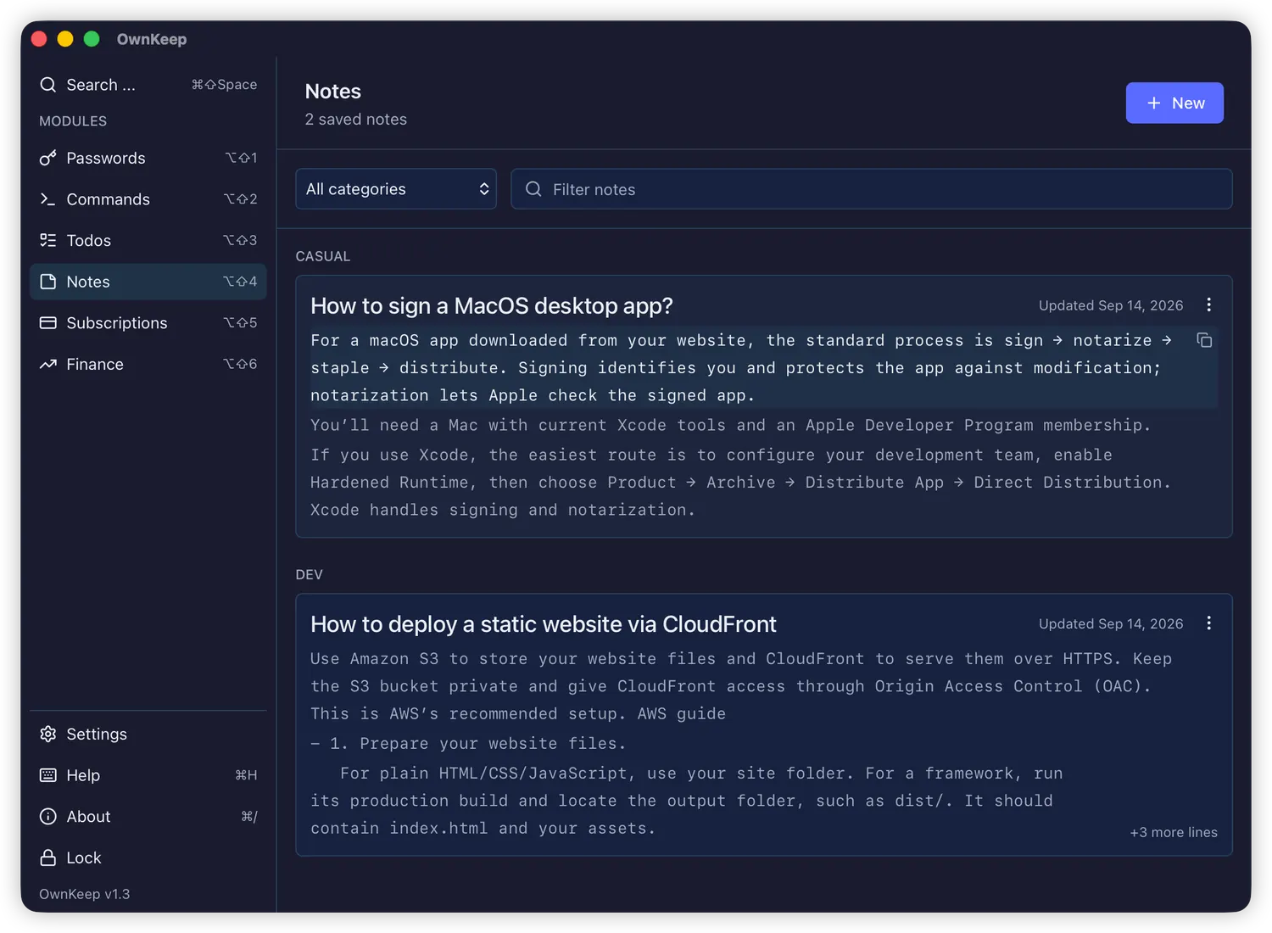Open options menu for CloudFront note
Image resolution: width=1272 pixels, height=933 pixels.
pyautogui.click(x=1209, y=623)
